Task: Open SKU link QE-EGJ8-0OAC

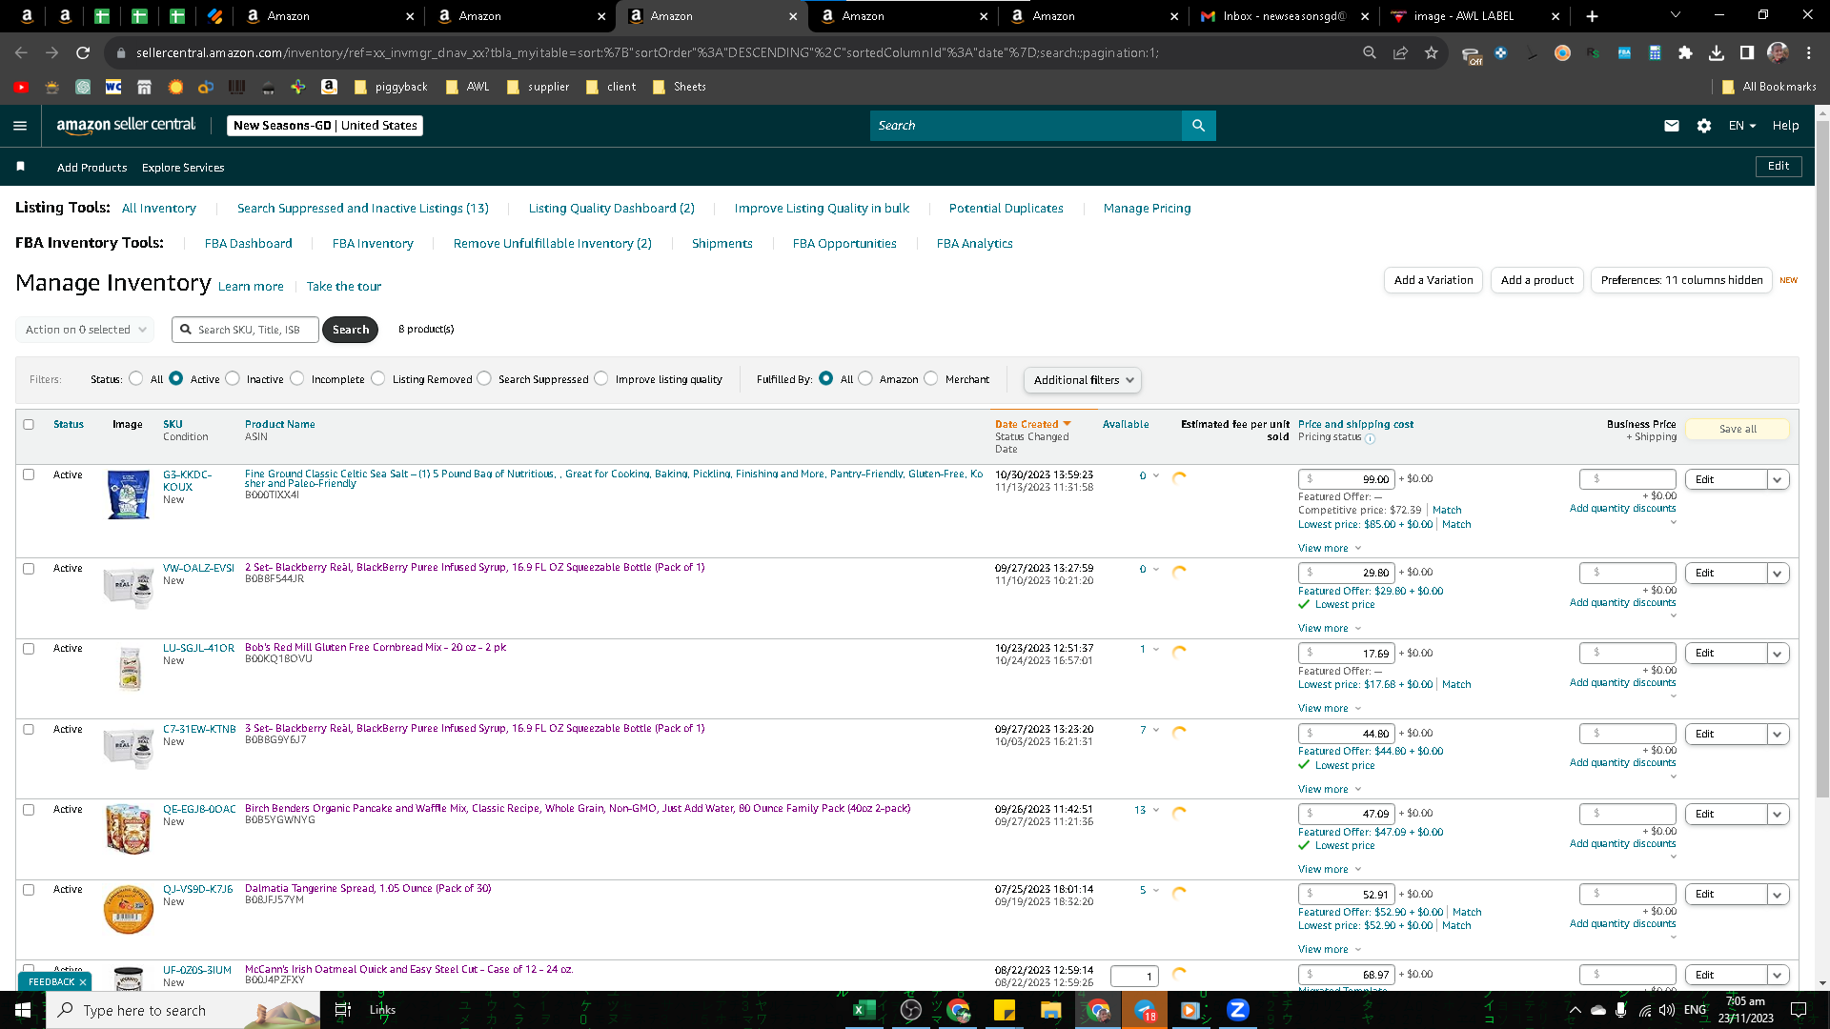Action: click(199, 809)
